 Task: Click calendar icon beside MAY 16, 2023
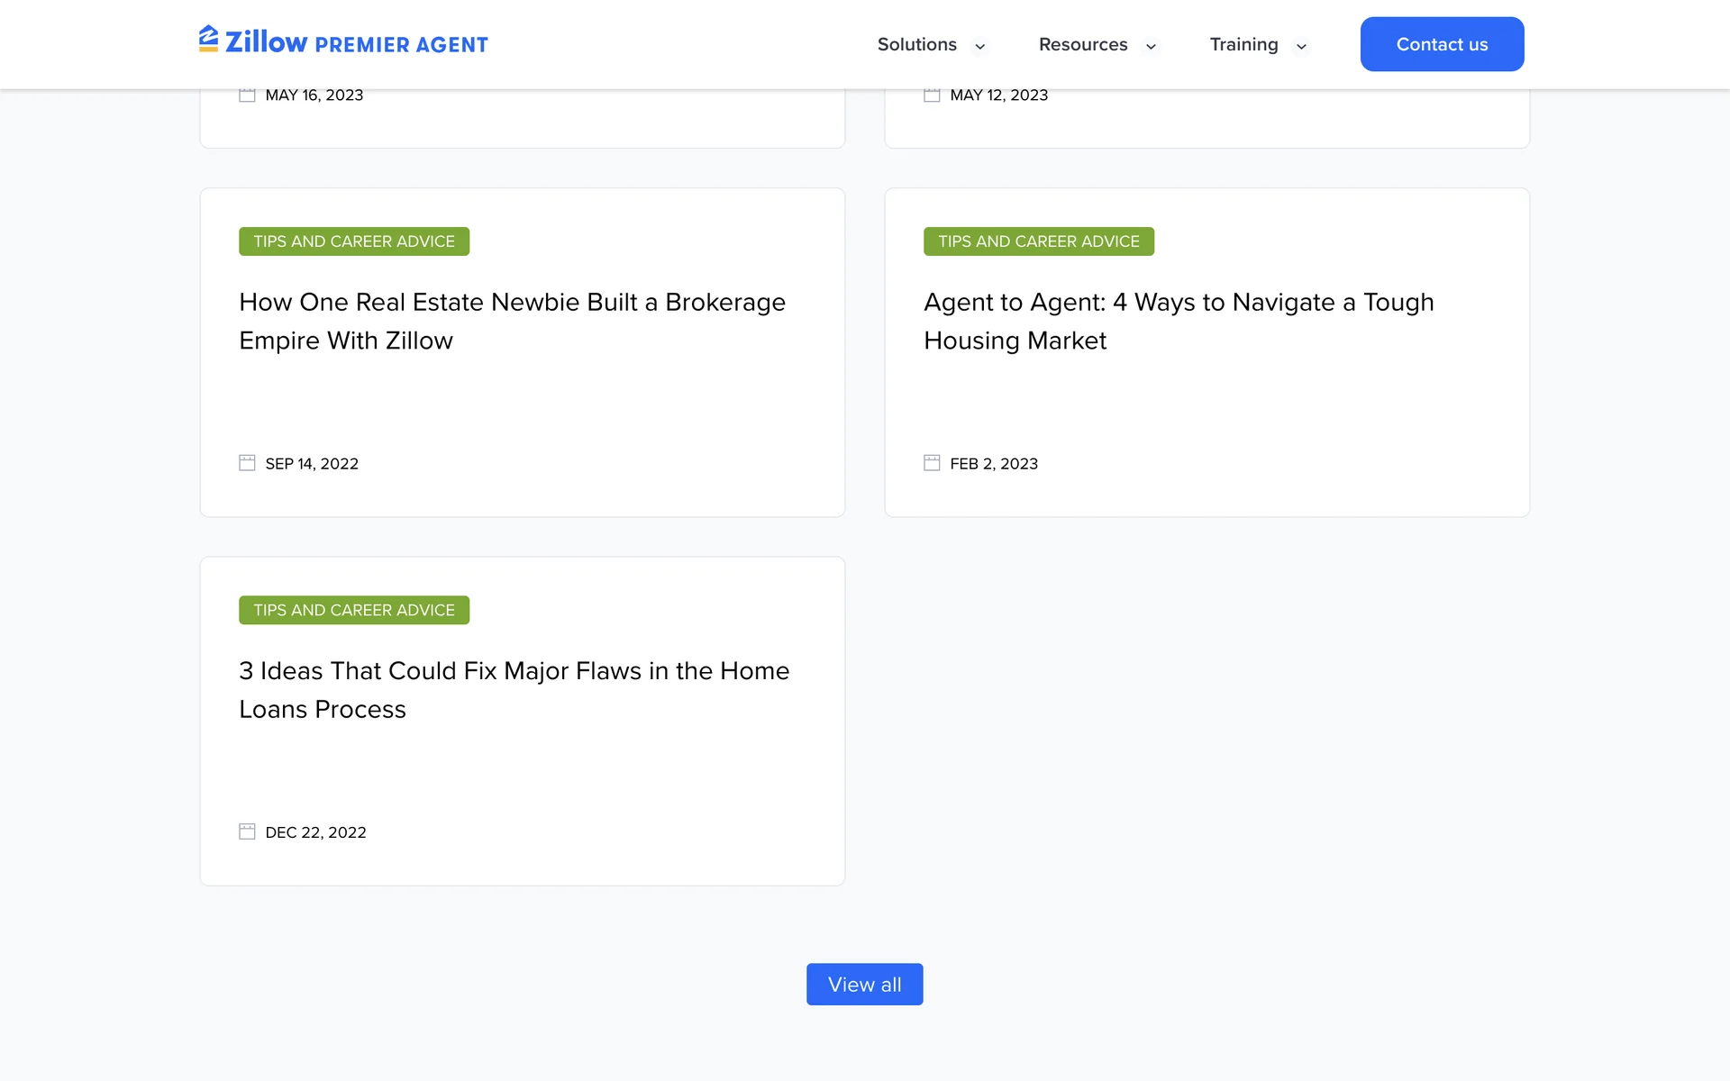coord(247,95)
